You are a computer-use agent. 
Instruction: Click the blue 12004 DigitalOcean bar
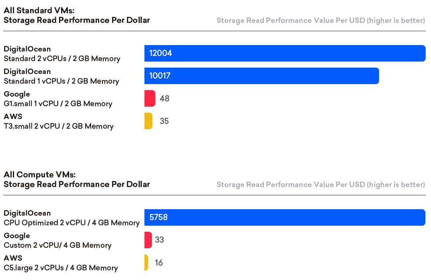(284, 54)
